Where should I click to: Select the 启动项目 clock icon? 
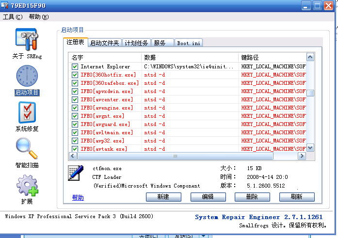27,76
